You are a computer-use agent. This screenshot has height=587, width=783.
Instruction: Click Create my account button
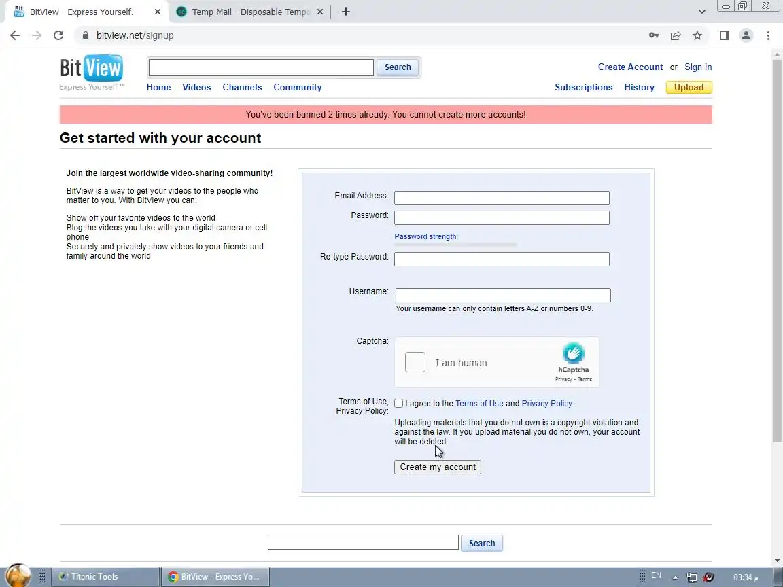click(438, 467)
